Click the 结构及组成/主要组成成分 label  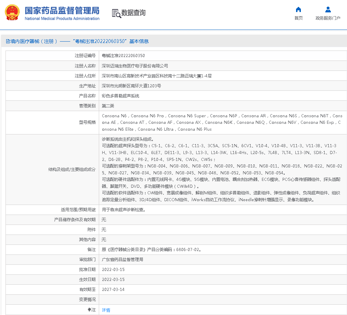(x=72, y=169)
